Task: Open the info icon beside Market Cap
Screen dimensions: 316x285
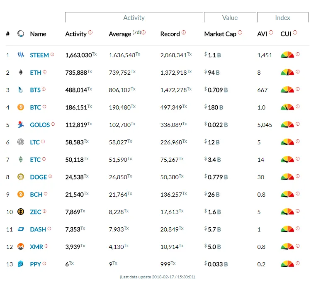Action: click(x=240, y=32)
